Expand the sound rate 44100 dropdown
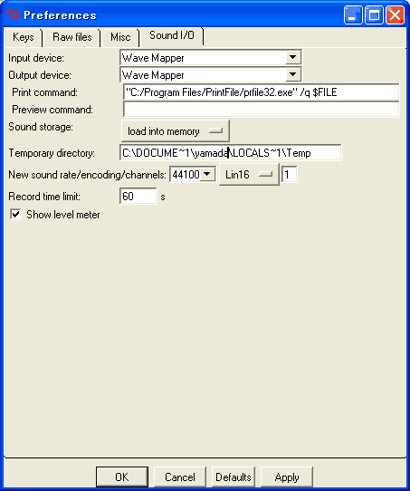The width and height of the screenshot is (410, 491). point(207,174)
